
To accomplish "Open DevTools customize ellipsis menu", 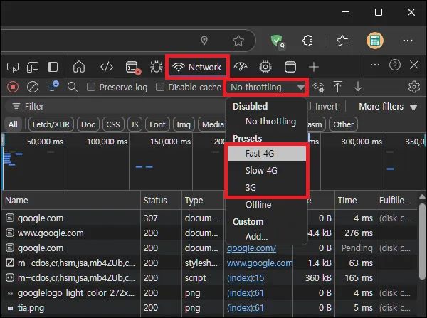I will click(375, 65).
